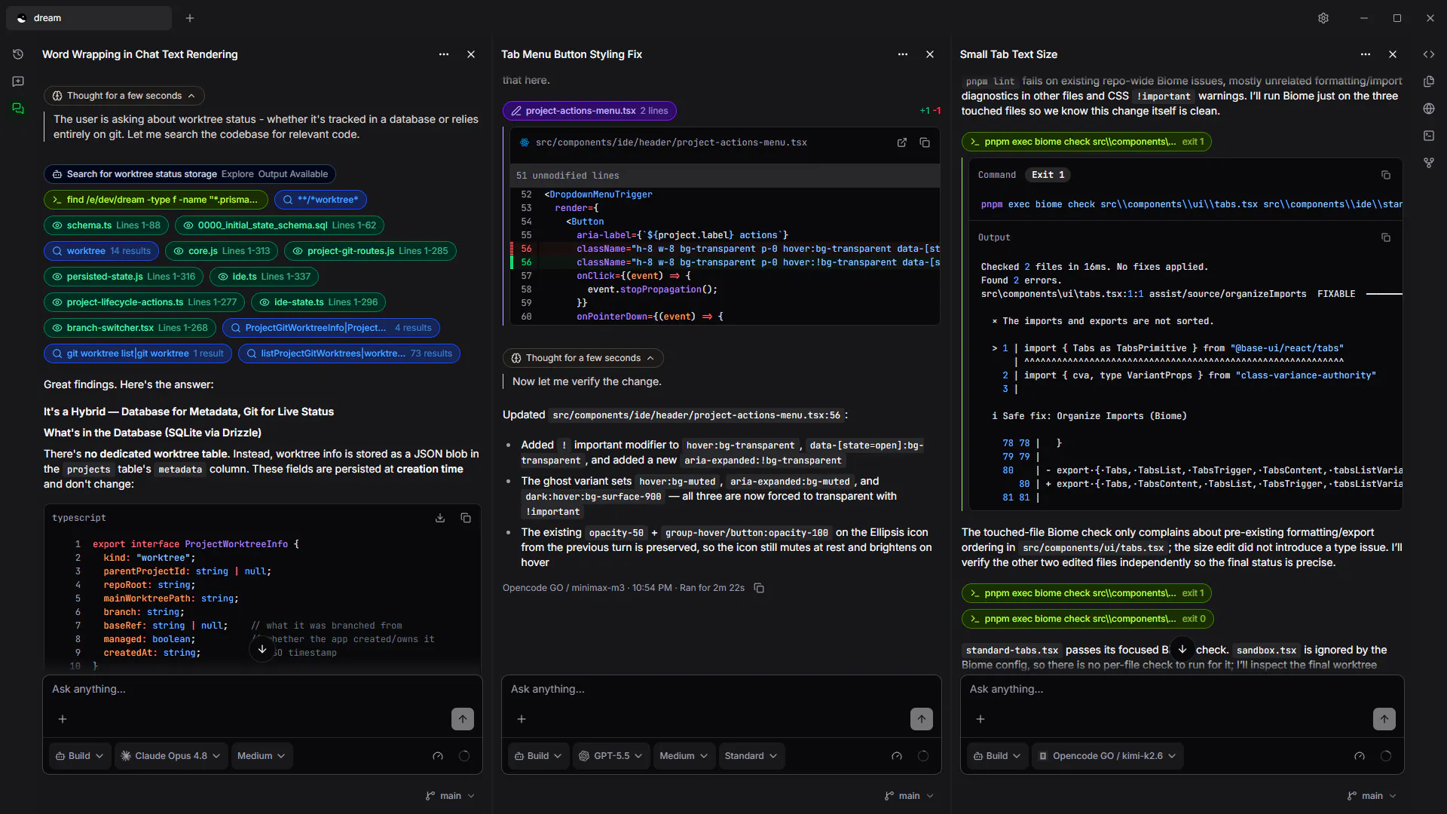Jump to bottom in Small Tab Text chat
Viewport: 1447px width, 814px height.
point(1182,649)
